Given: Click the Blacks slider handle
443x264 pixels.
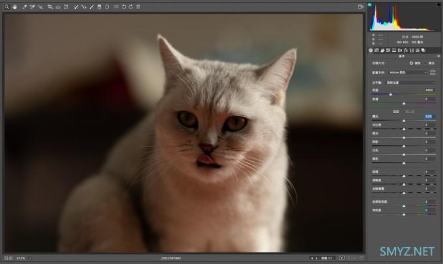Looking at the screenshot, I should 404,163.
